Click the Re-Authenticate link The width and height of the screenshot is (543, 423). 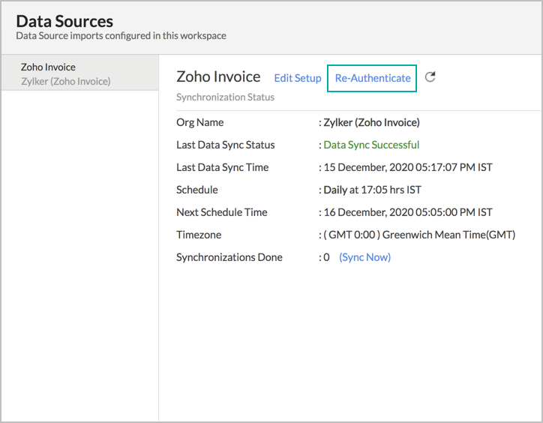tap(373, 78)
